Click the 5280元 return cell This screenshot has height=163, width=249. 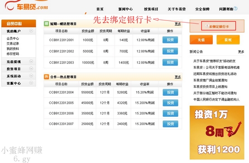point(122,92)
